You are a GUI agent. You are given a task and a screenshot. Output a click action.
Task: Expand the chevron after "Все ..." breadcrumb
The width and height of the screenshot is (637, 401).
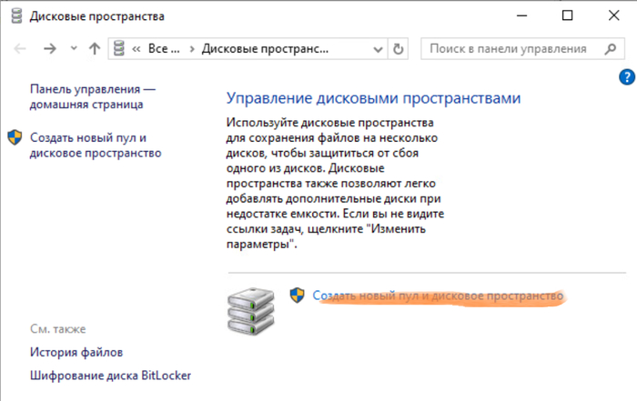tap(191, 49)
